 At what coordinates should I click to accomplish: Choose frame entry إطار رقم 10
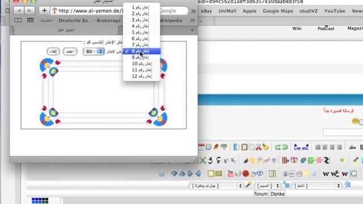point(141,63)
